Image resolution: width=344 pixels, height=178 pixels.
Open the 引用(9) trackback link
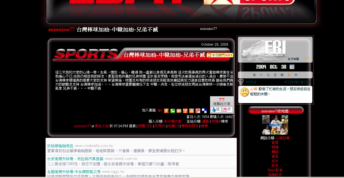coord(160,126)
